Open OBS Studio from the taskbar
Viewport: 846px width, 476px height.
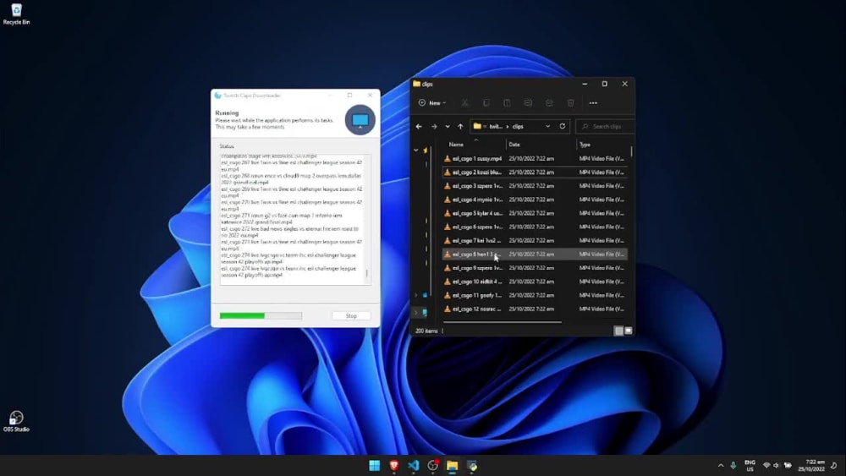(432, 466)
